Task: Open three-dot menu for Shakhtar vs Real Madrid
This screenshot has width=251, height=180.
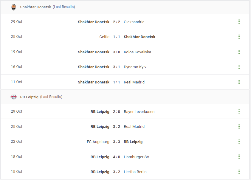Action: 239,82
